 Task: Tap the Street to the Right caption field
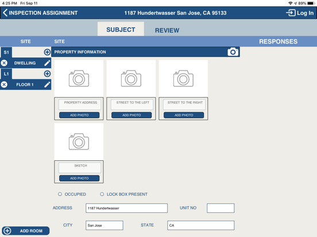pyautogui.click(x=184, y=104)
